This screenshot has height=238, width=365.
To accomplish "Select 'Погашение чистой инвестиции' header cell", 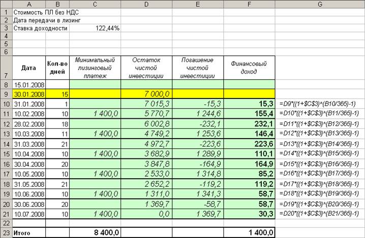I will (198, 67).
